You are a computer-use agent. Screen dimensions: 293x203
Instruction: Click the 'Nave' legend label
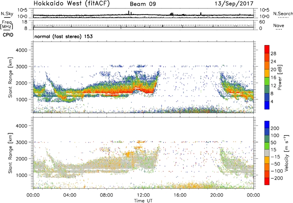[x=279, y=26]
